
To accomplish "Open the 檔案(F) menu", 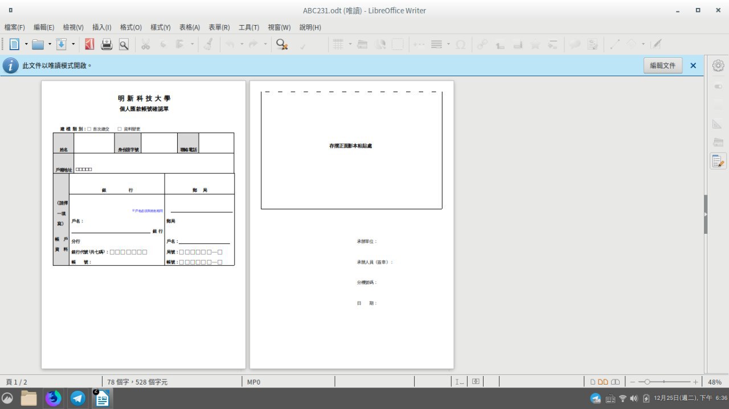I will 15,27.
